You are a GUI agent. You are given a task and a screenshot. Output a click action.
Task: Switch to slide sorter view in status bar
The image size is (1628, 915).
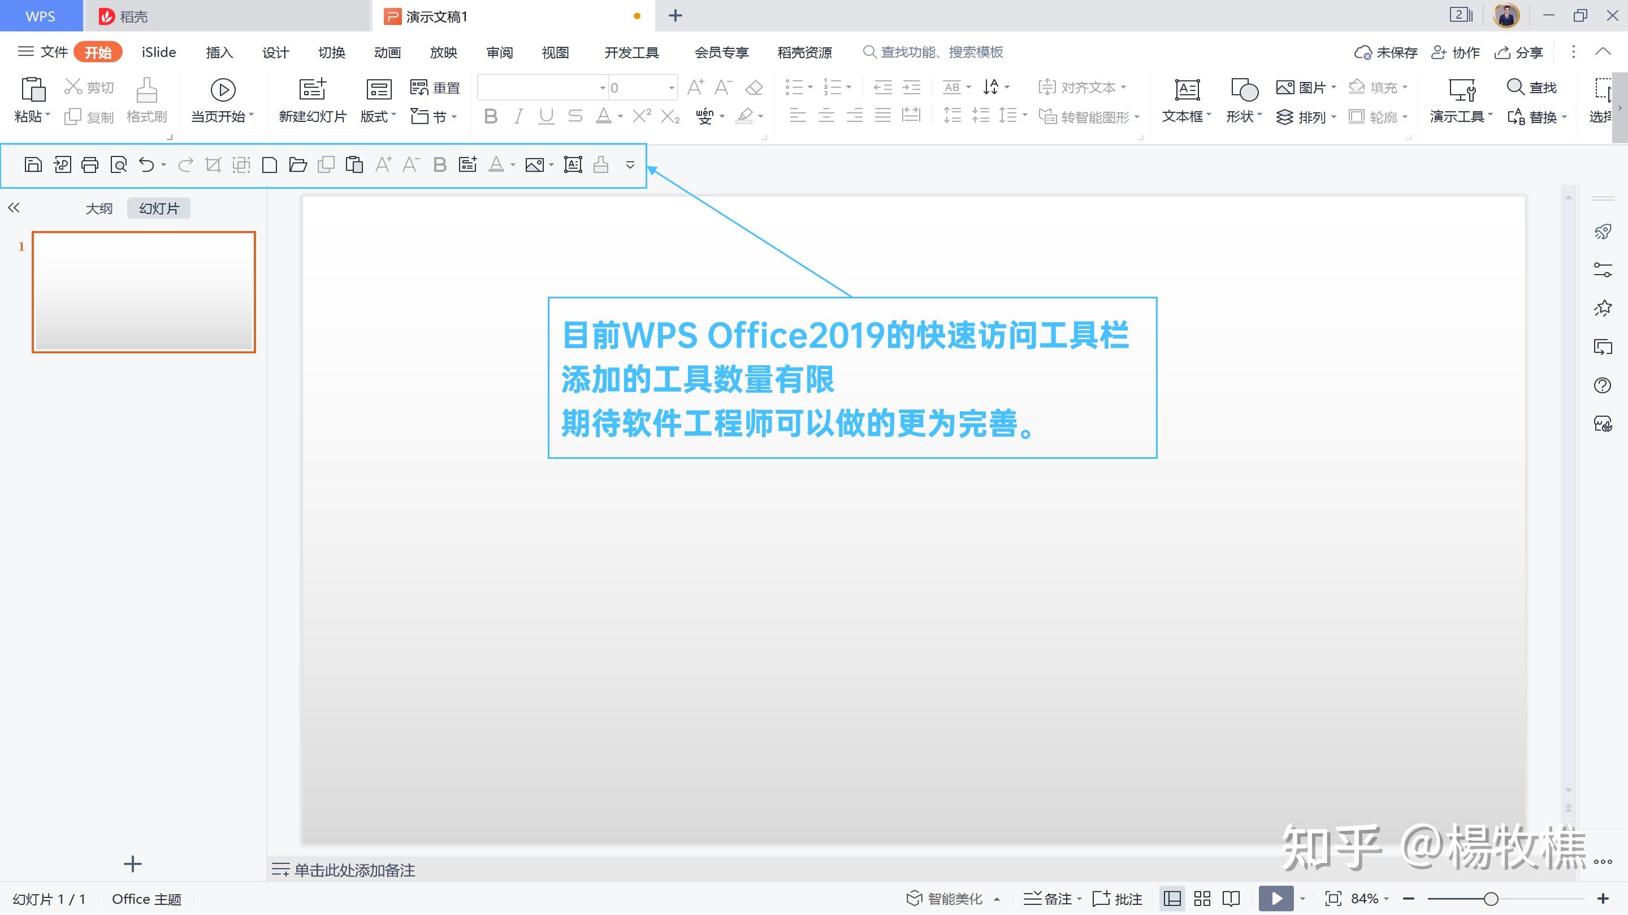[x=1202, y=898]
